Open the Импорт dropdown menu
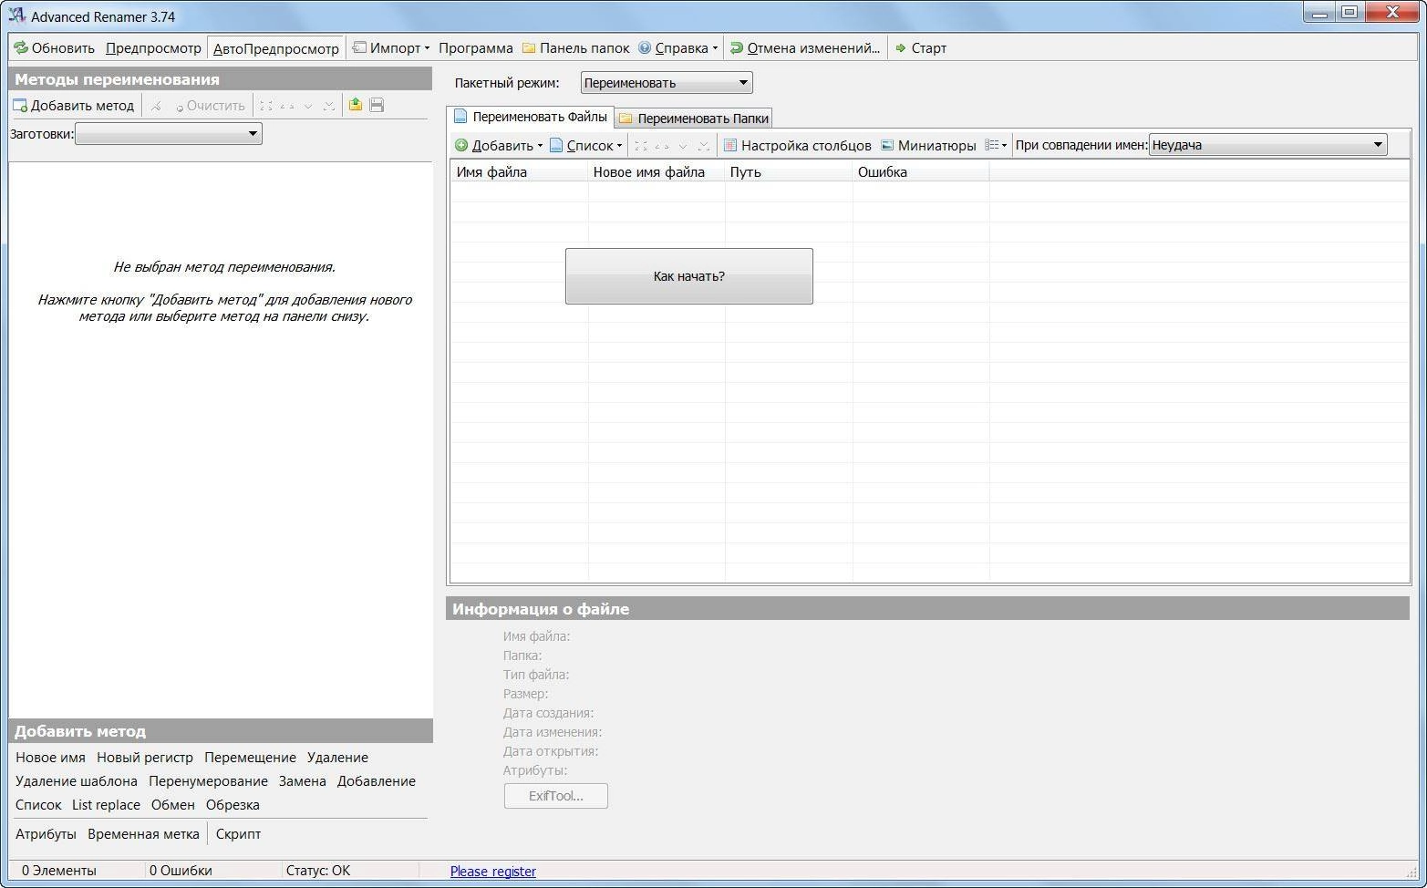1427x888 pixels. (x=391, y=48)
